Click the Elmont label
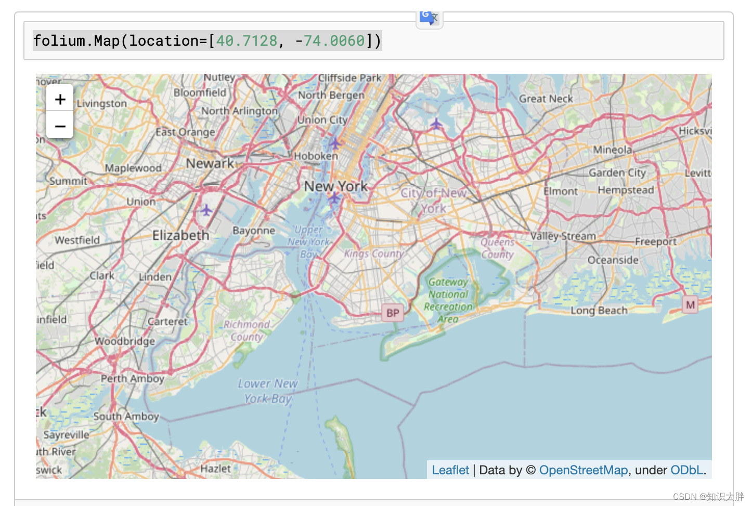Screen dimensions: 752x506 tap(561, 191)
